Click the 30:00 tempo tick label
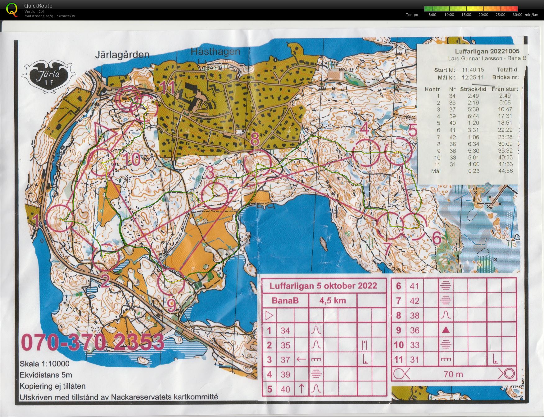The image size is (544, 417). click(x=517, y=15)
